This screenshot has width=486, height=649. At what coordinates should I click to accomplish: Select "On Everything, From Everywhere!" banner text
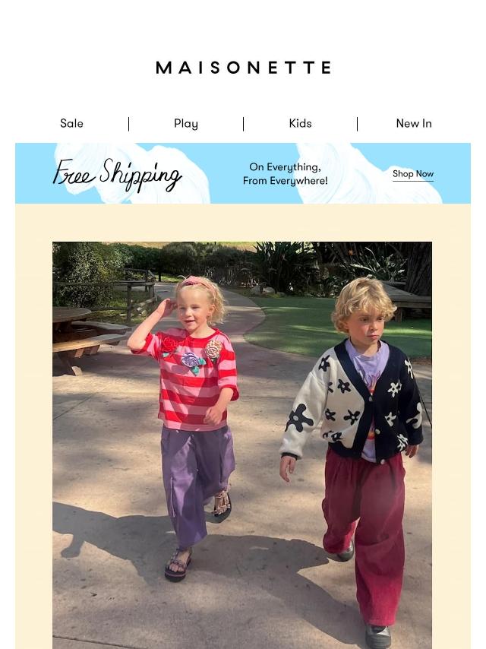pyautogui.click(x=285, y=174)
